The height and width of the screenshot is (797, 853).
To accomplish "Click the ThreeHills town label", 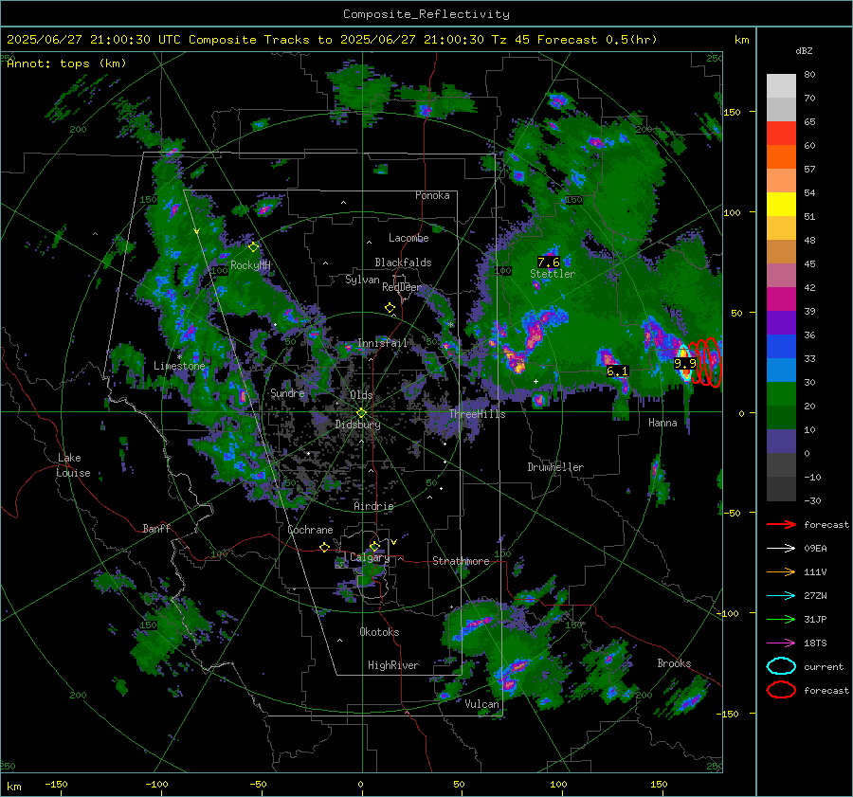I will (x=477, y=414).
